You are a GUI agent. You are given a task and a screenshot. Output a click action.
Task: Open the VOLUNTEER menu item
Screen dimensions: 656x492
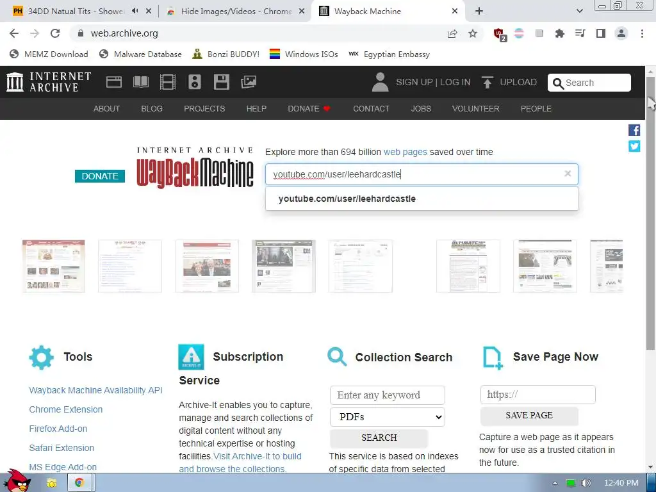[x=475, y=109]
